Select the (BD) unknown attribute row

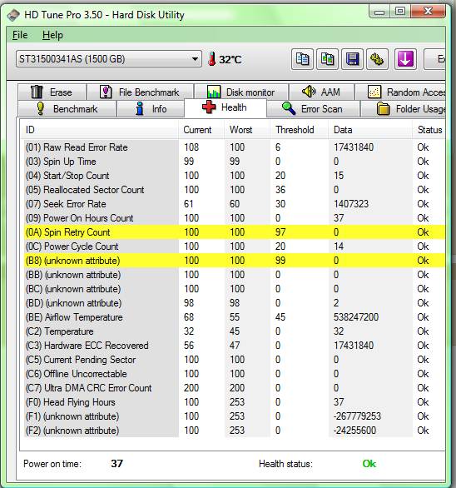tap(235, 303)
